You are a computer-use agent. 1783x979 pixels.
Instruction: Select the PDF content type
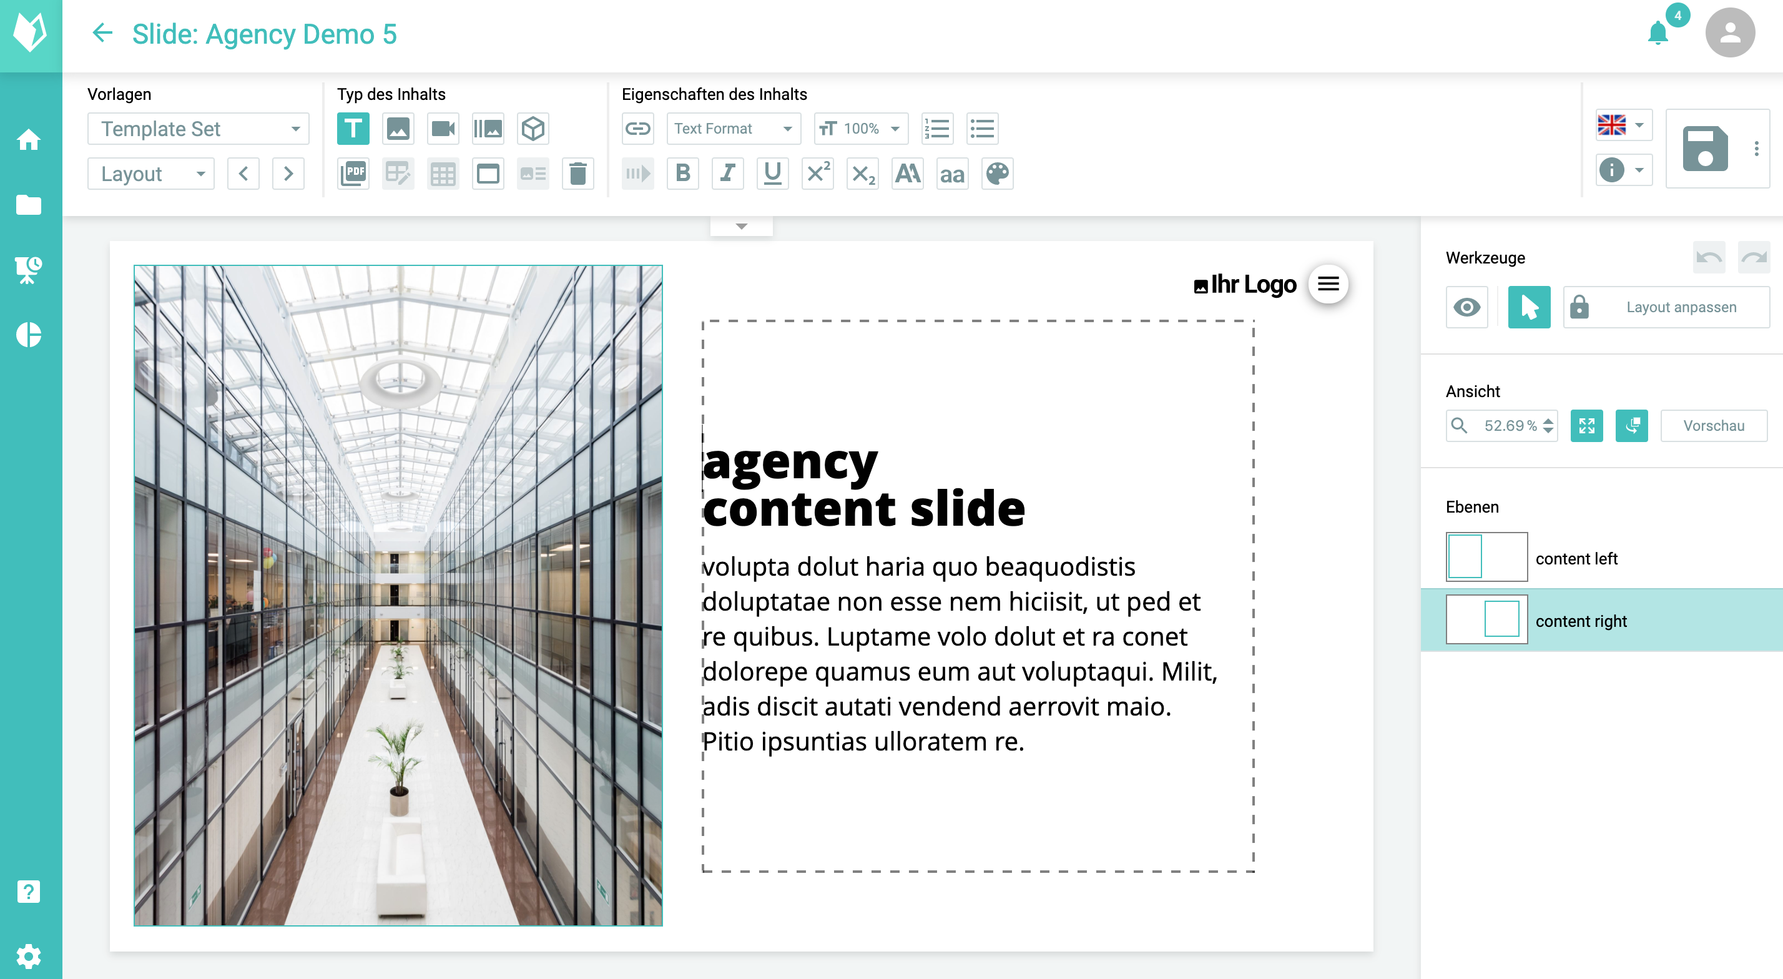tap(353, 173)
